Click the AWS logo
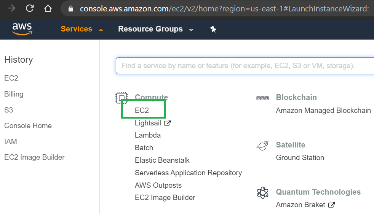374x214 pixels. [22, 29]
